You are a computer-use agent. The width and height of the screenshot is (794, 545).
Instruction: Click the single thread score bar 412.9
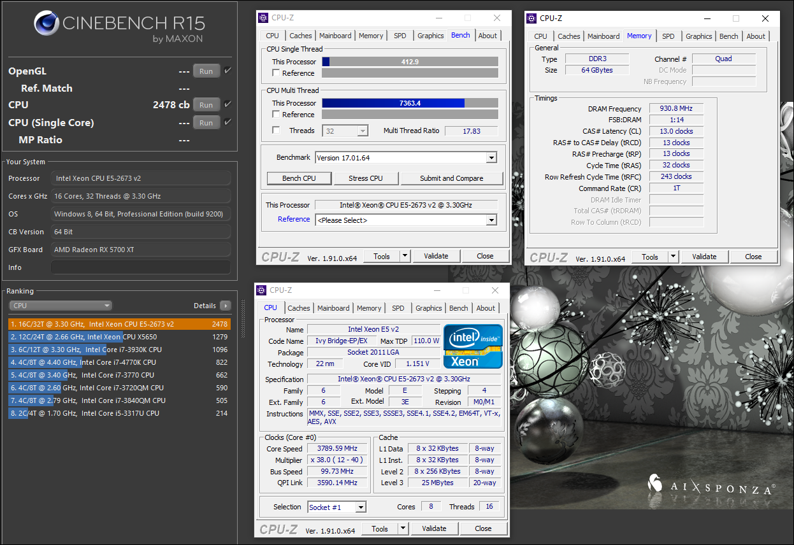(410, 62)
